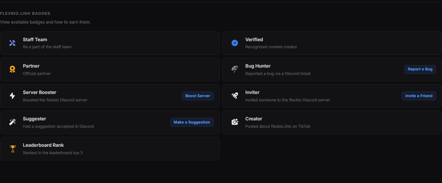442x183 pixels.
Task: Click 'Had a suggestion accepted in Discord' text
Action: 59,126
